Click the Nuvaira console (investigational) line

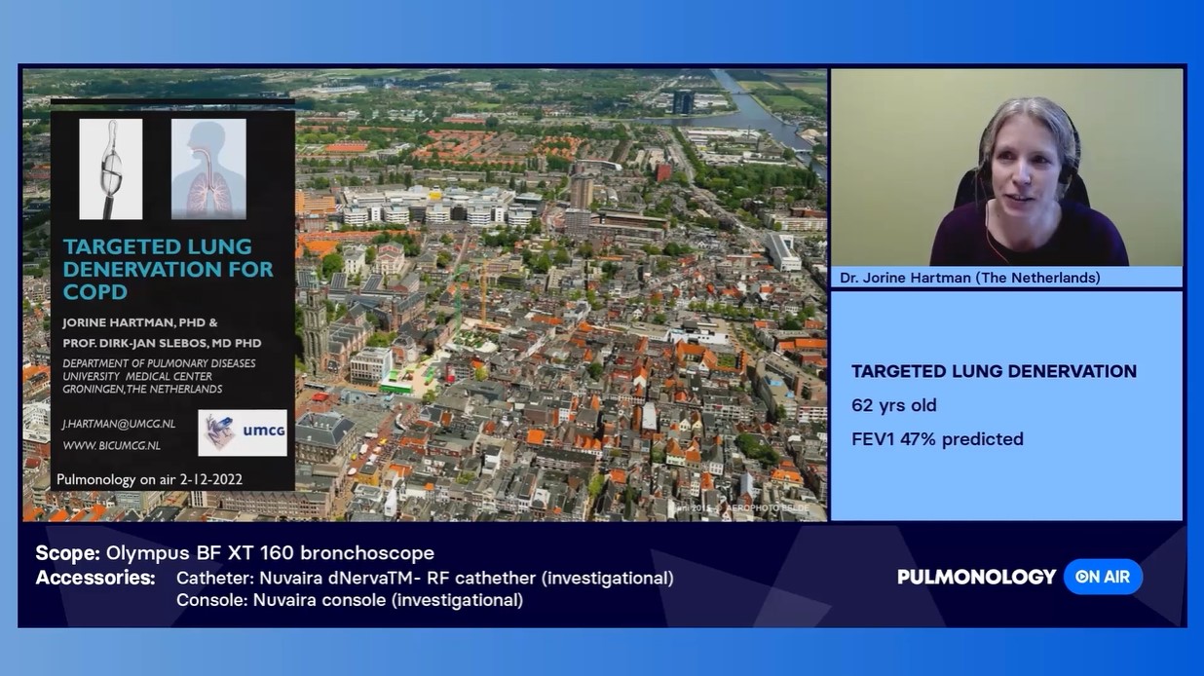(x=349, y=600)
